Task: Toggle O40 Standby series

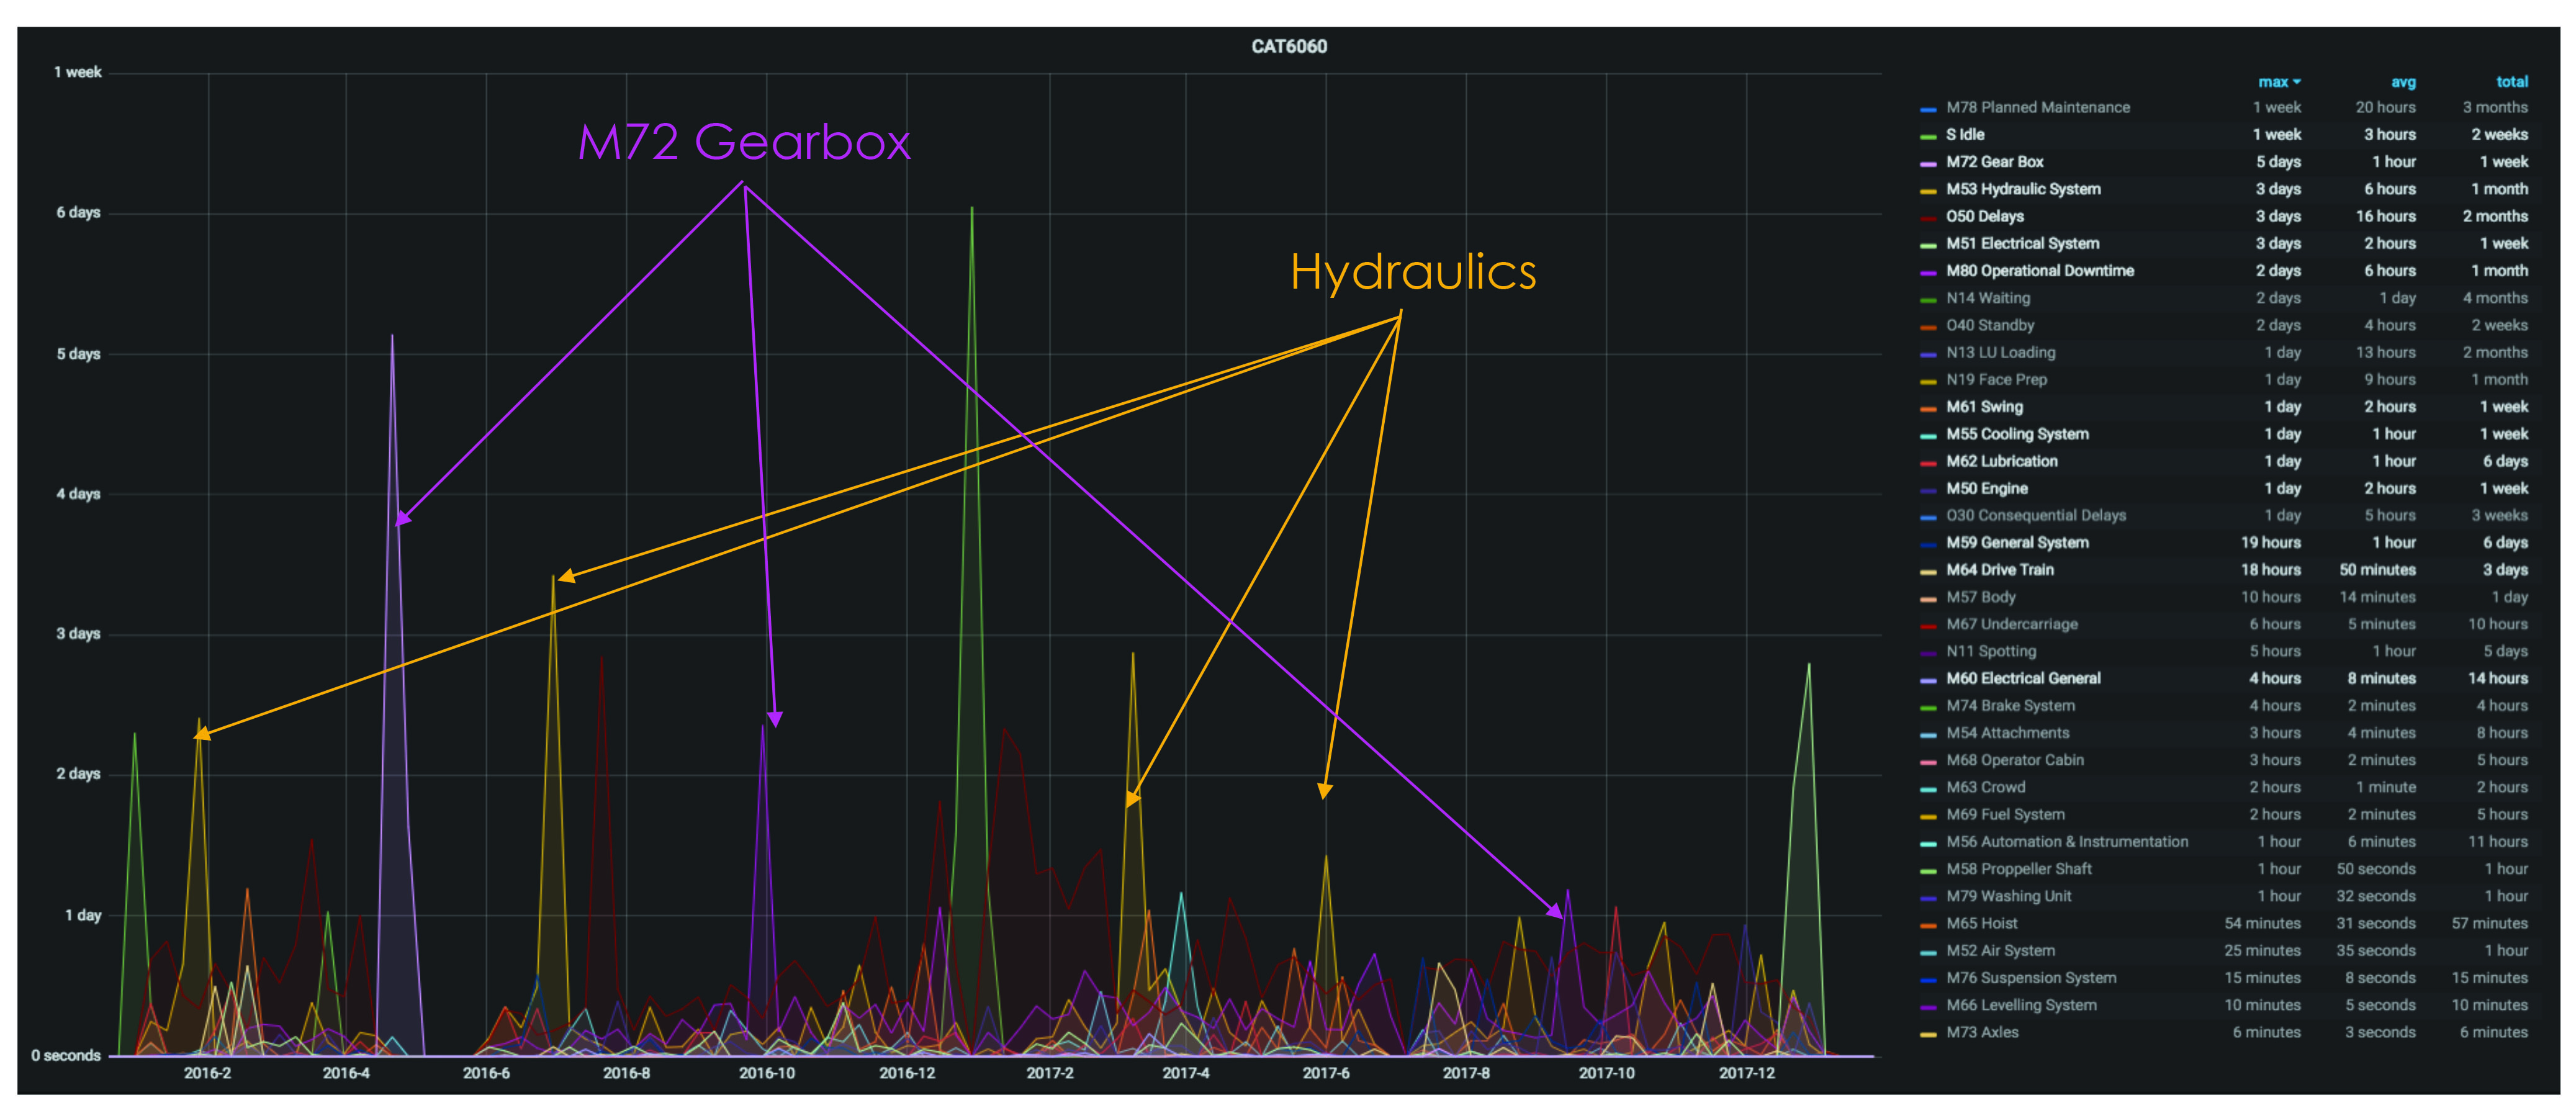Action: (x=1989, y=325)
